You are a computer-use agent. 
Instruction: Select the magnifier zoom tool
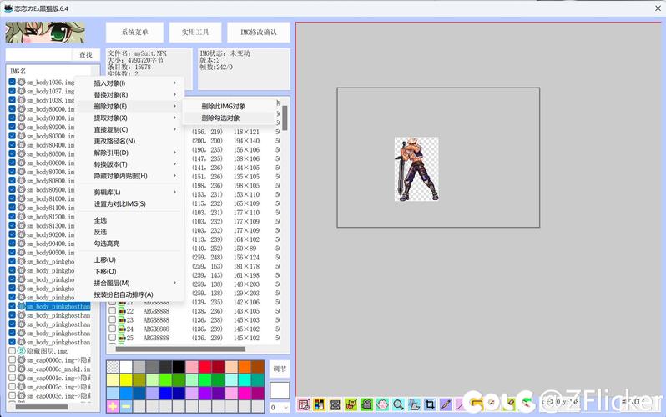tap(398, 404)
